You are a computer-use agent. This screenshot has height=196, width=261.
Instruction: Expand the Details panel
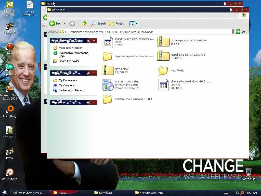tap(94, 102)
